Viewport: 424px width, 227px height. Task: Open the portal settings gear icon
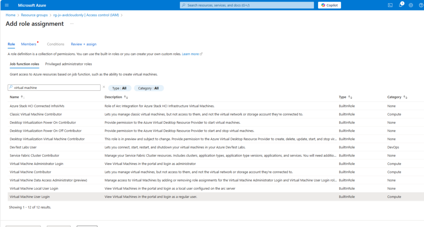coord(411,5)
